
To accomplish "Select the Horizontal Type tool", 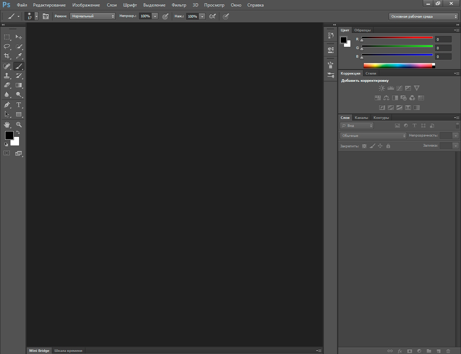I will point(19,105).
